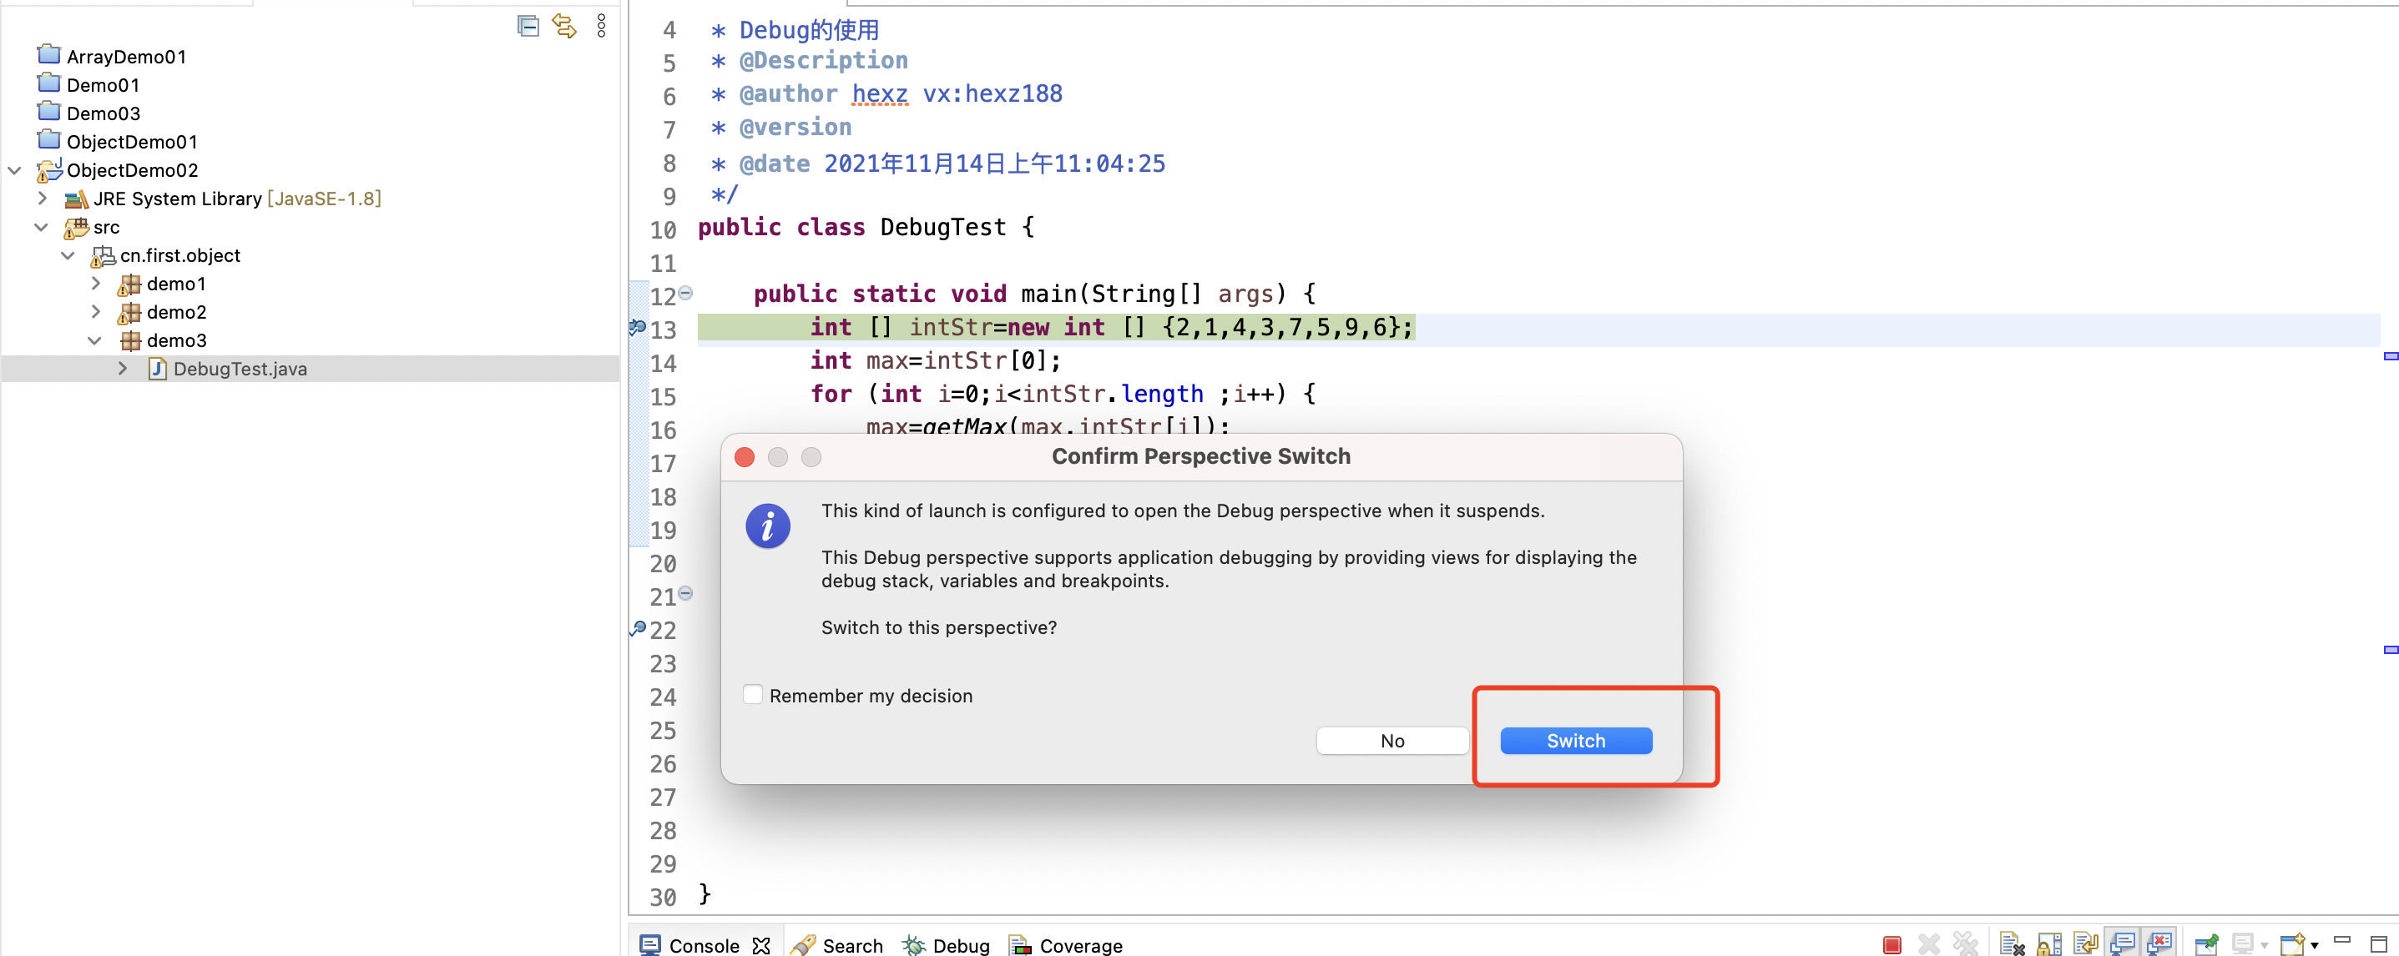This screenshot has width=2399, height=956.
Task: Open the New Console View dropdown arrow
Action: (2314, 946)
